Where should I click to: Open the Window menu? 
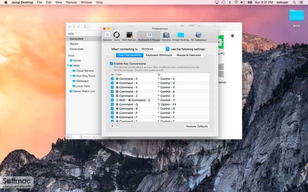coord(86,2)
